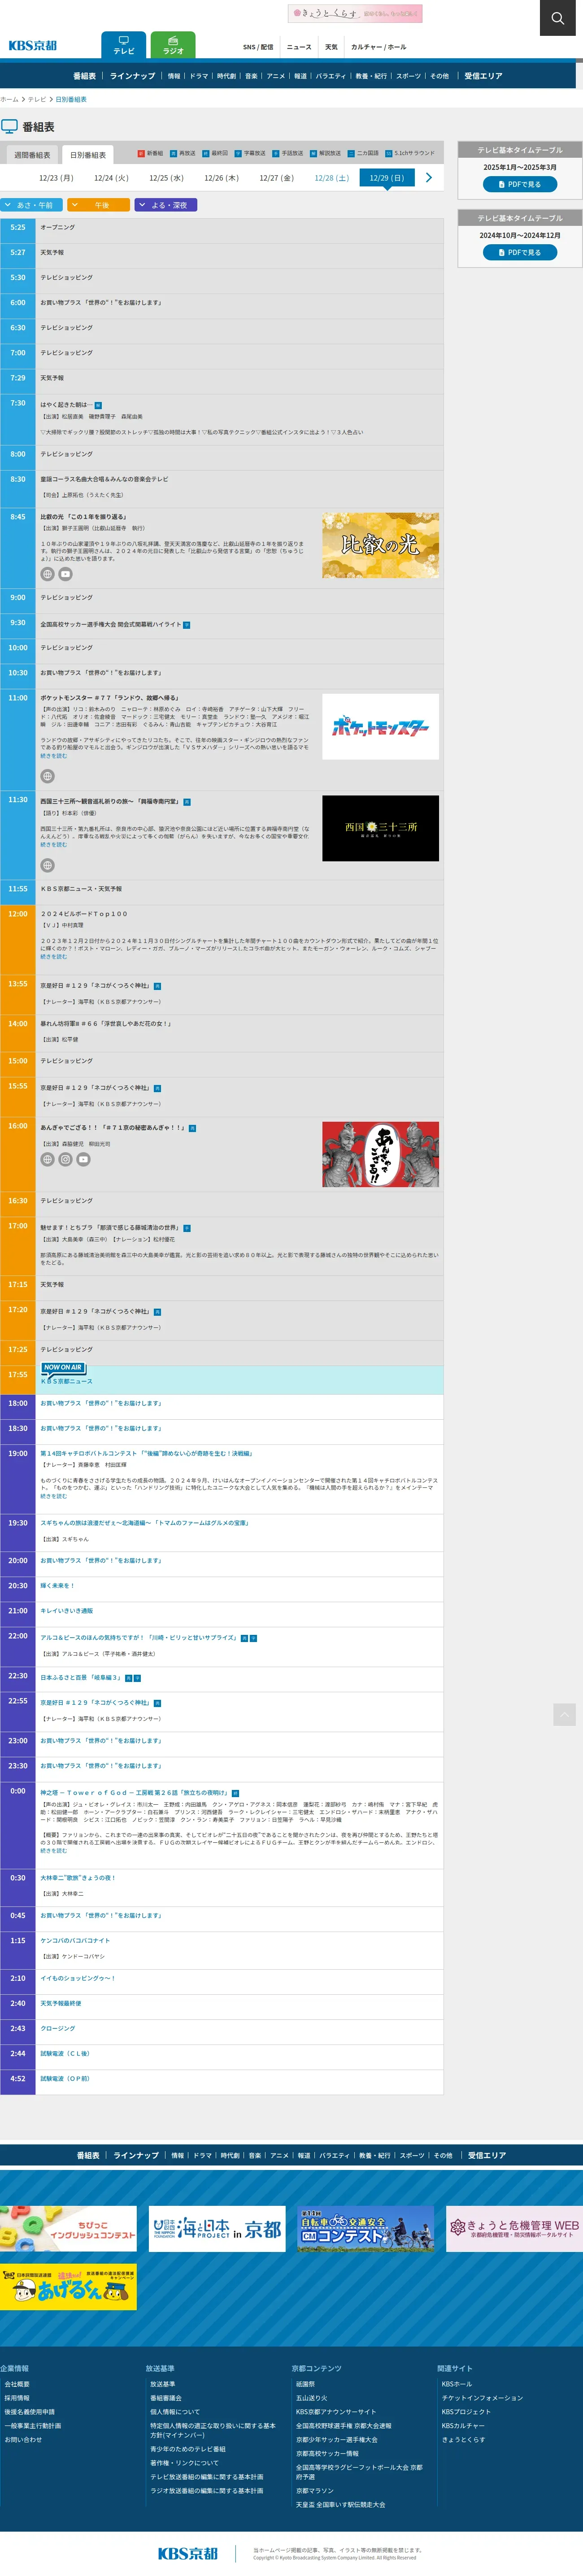Open YouTube icon for 比叡の光
The image size is (583, 2576).
point(65,574)
